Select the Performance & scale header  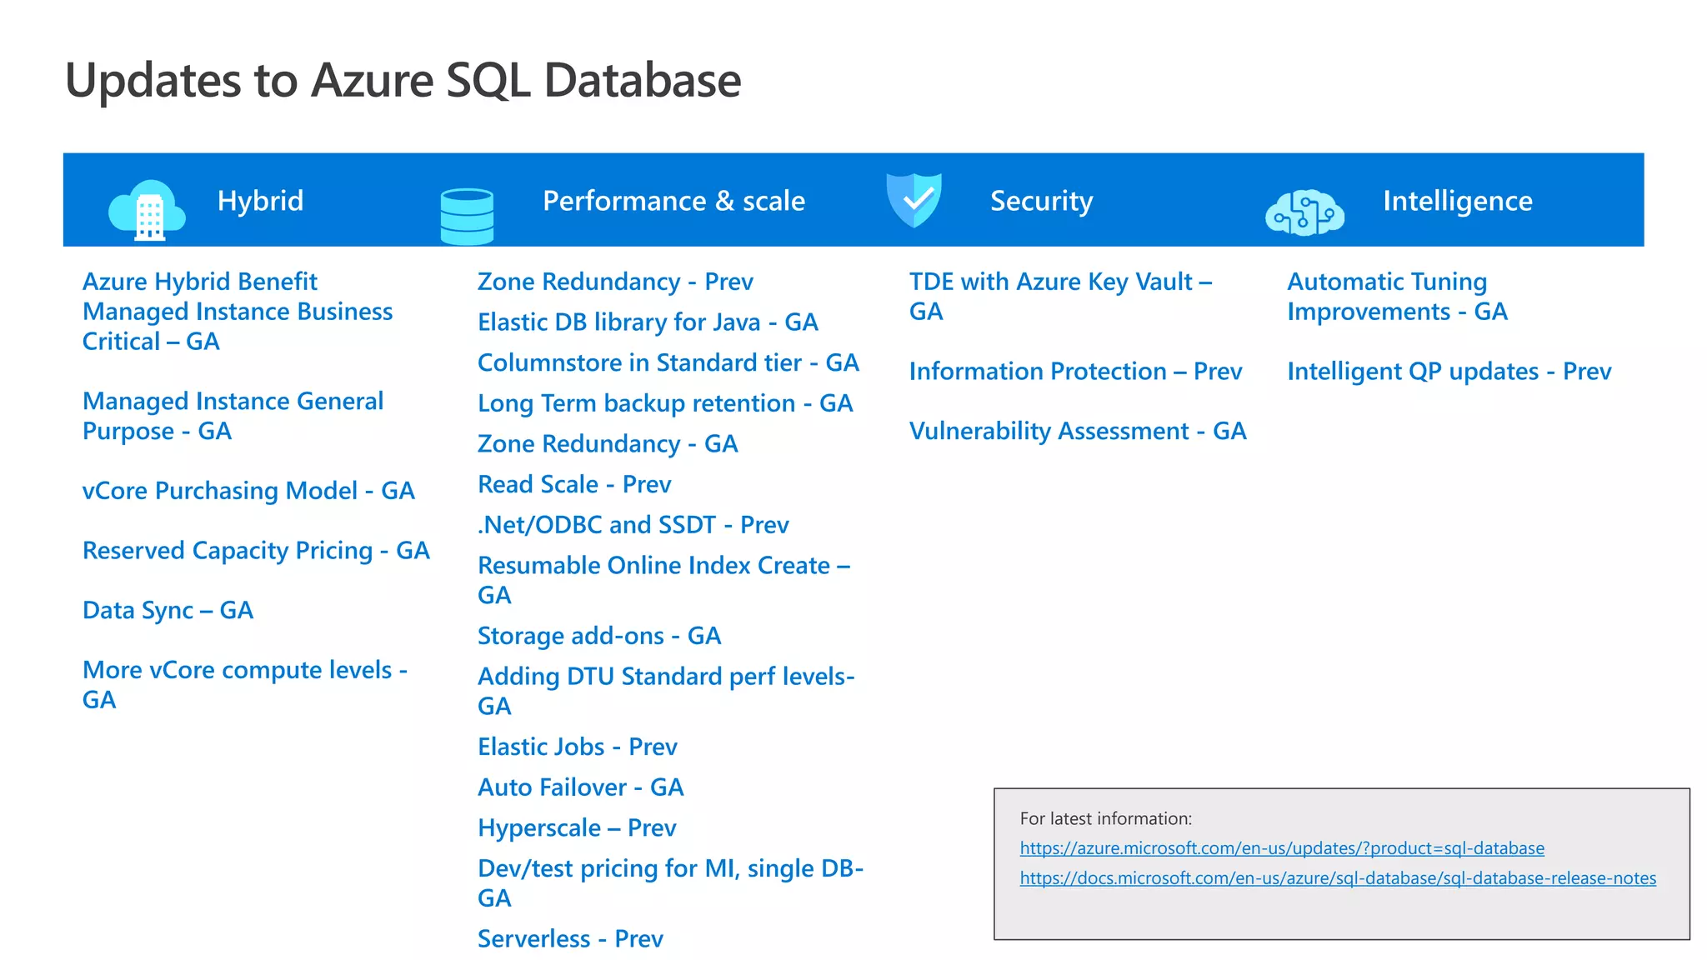pos(673,201)
